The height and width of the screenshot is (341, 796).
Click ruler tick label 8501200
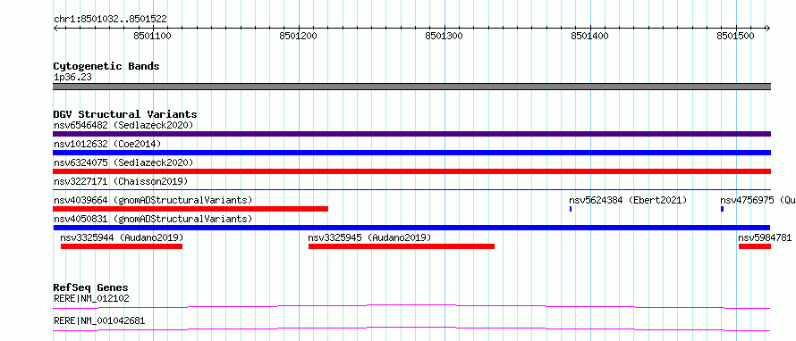click(298, 36)
